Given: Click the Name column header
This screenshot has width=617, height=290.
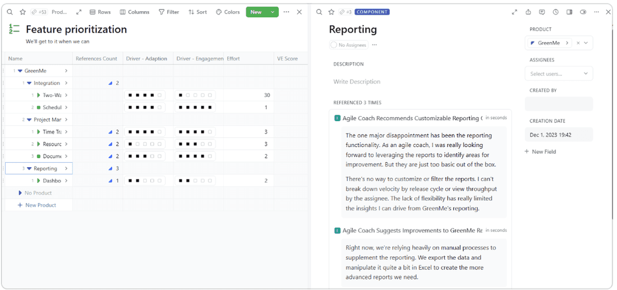Looking at the screenshot, I should click(39, 59).
